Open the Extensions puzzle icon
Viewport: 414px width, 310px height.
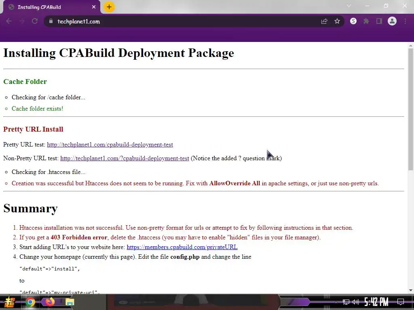pyautogui.click(x=366, y=21)
